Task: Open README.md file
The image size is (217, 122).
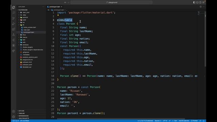Action: coord(27,67)
